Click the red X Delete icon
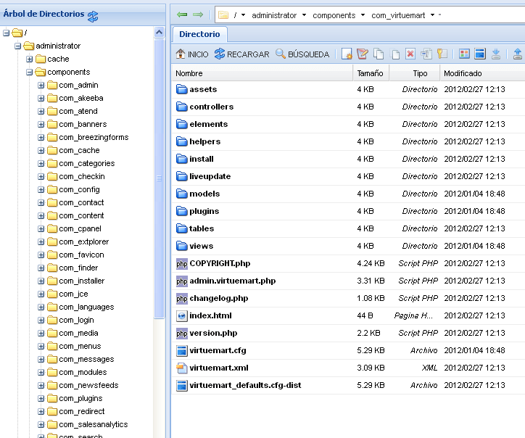 pyautogui.click(x=410, y=54)
